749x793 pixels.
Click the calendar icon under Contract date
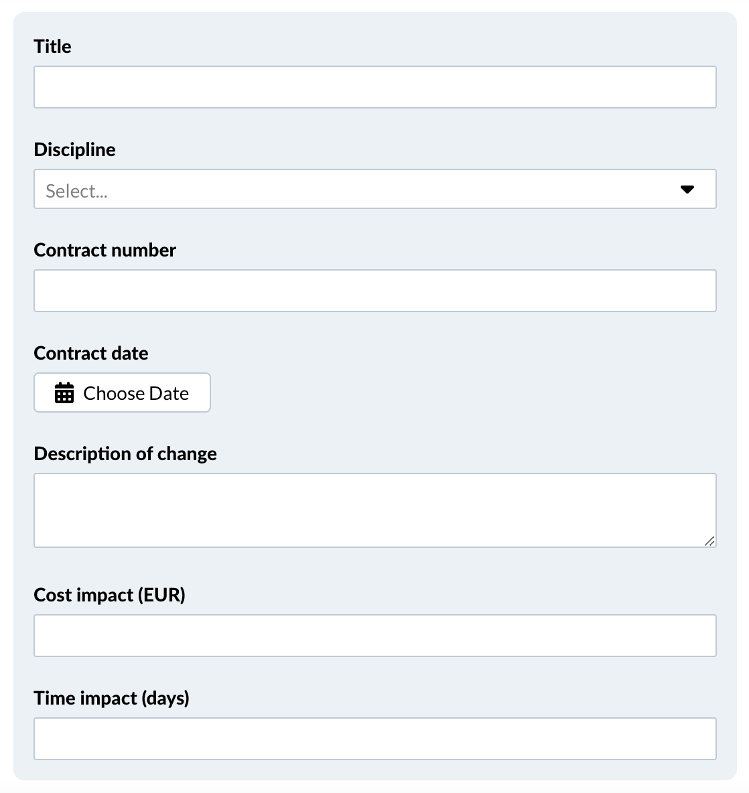click(x=64, y=393)
